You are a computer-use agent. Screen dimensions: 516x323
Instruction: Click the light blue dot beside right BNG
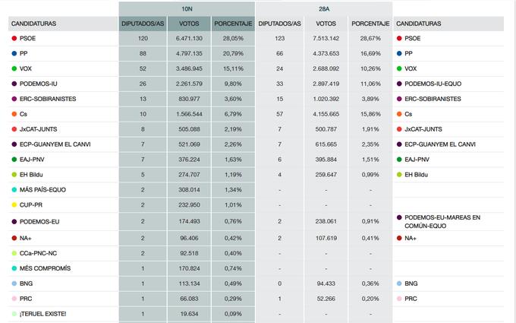pos(399,283)
